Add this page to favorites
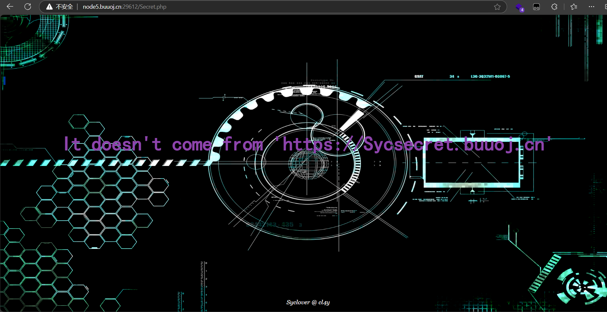The width and height of the screenshot is (607, 312). tap(497, 7)
